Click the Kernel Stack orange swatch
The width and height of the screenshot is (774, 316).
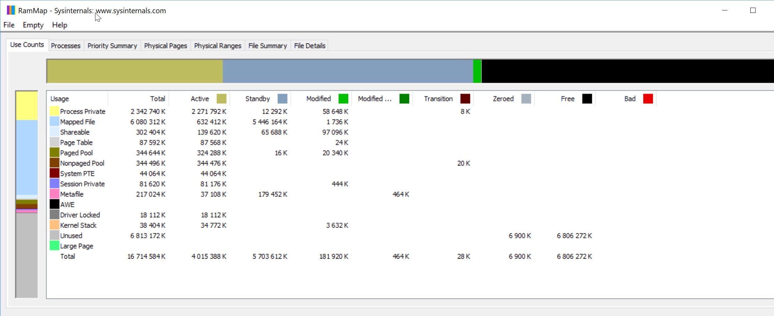coord(54,225)
